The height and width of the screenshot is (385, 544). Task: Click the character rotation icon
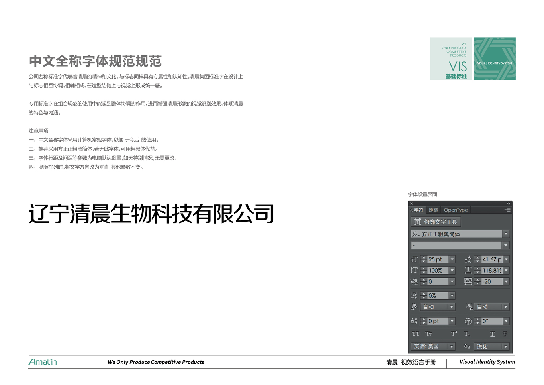click(468, 321)
